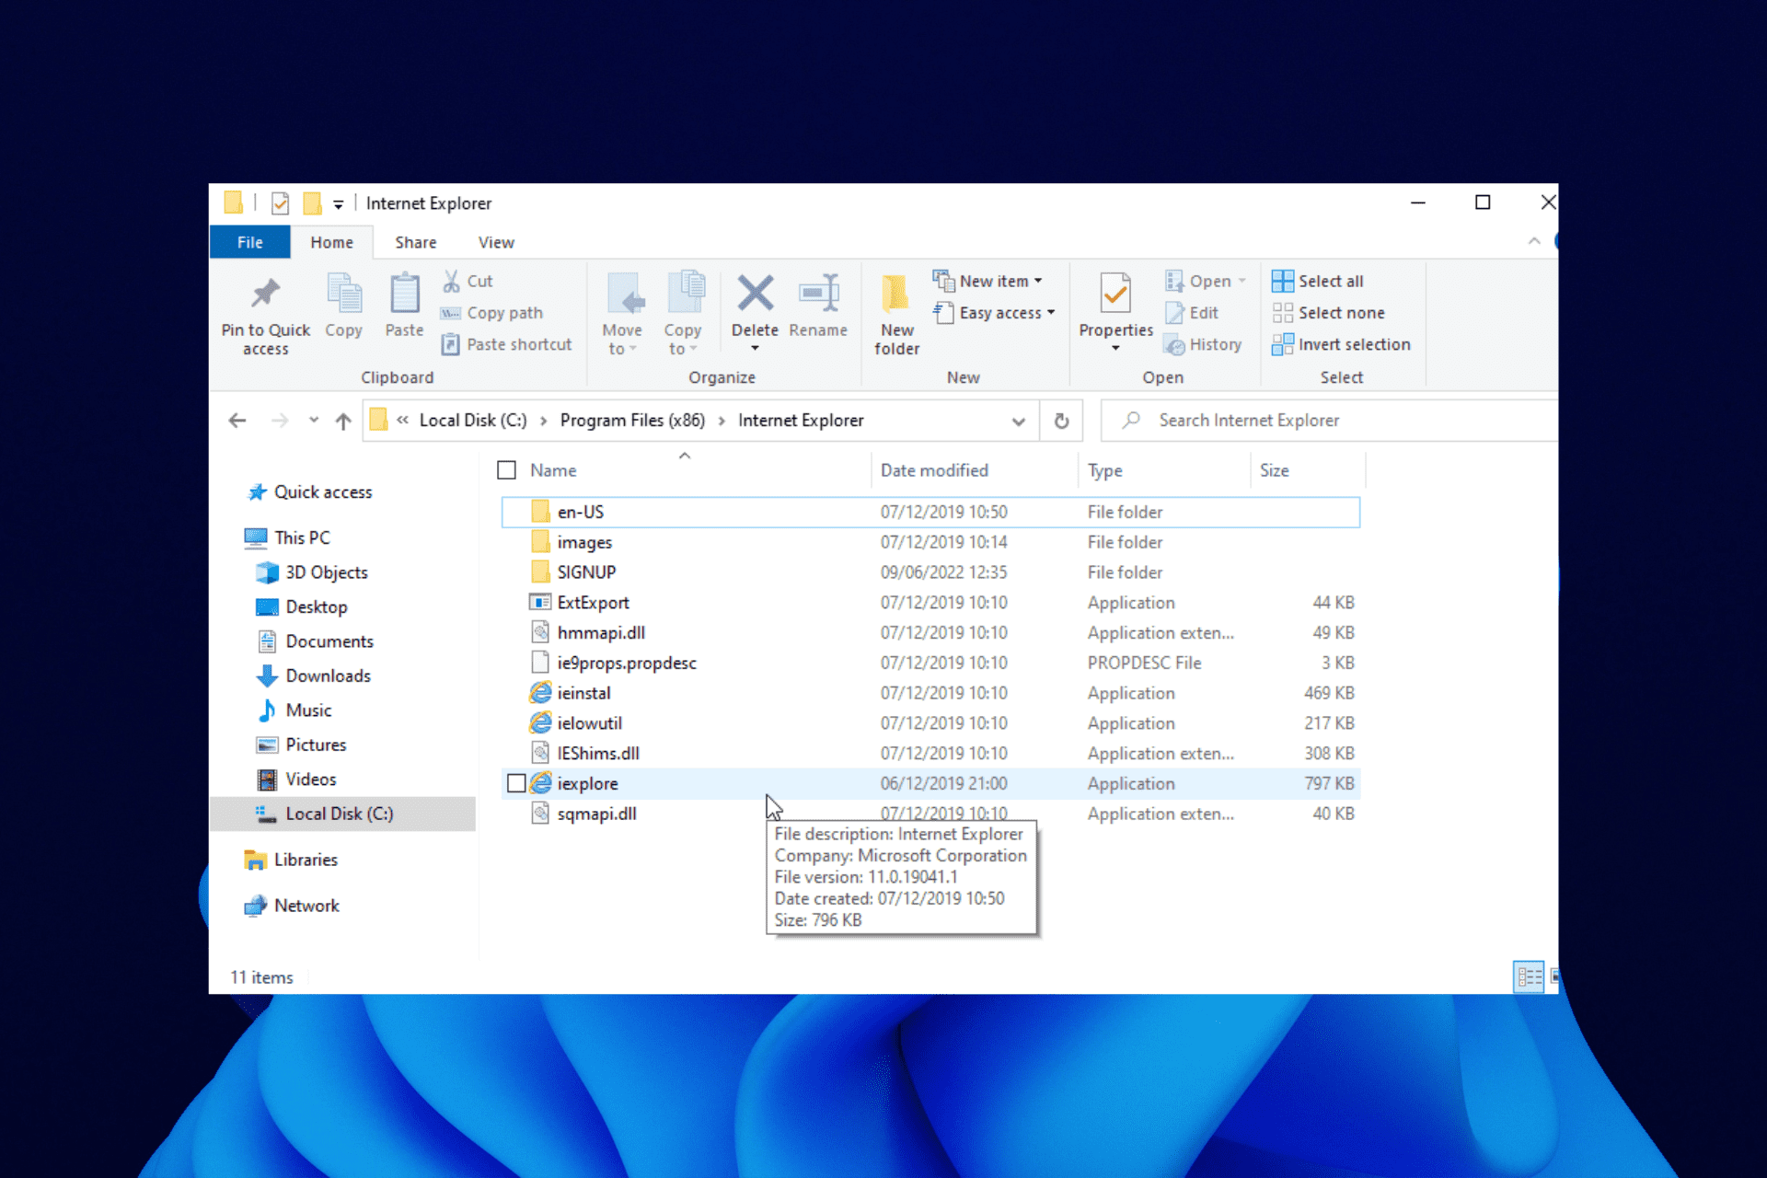Show file History

coord(1203,344)
